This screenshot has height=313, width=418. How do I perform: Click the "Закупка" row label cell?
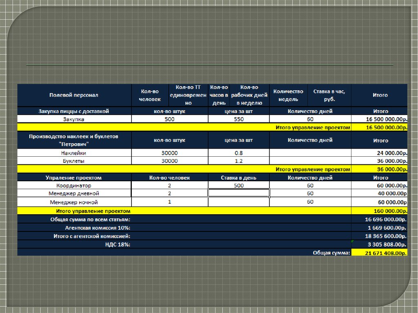[x=74, y=119]
